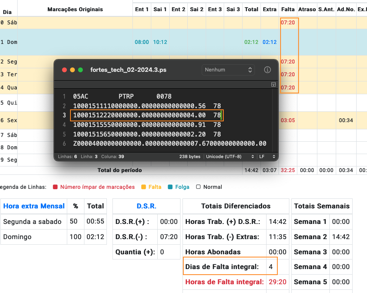Click editor line 5 ending in 2.20 78
367x293 pixels.
click(147, 134)
